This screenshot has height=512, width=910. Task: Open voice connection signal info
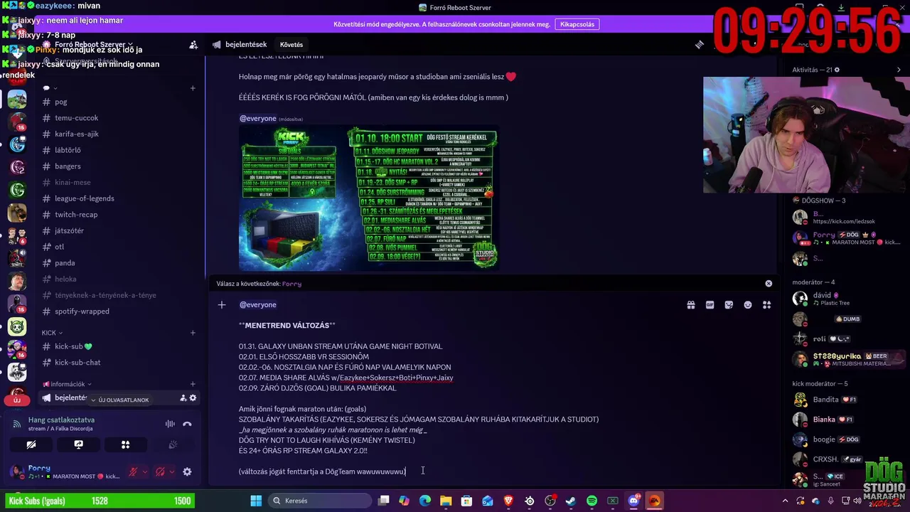[17, 424]
